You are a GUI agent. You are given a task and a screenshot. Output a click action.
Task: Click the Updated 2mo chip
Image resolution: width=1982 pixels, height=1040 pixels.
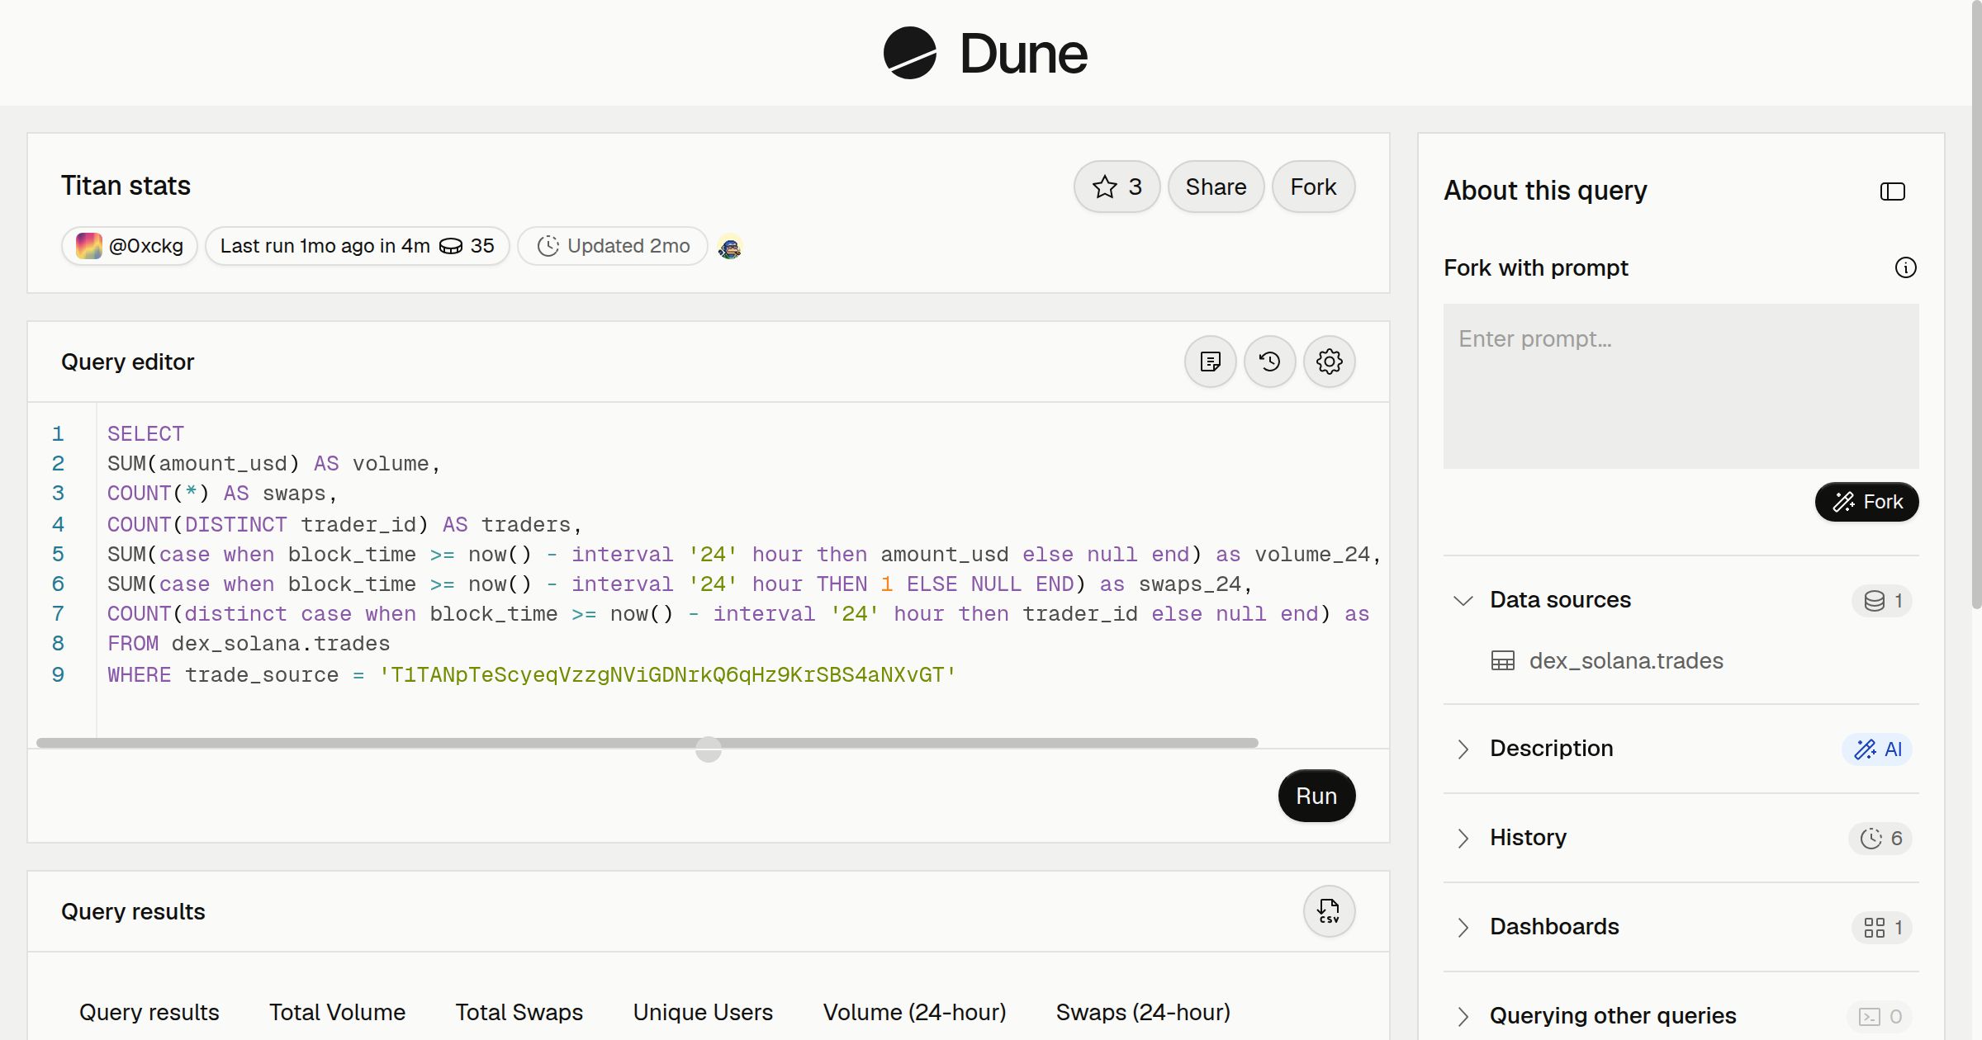coord(613,246)
